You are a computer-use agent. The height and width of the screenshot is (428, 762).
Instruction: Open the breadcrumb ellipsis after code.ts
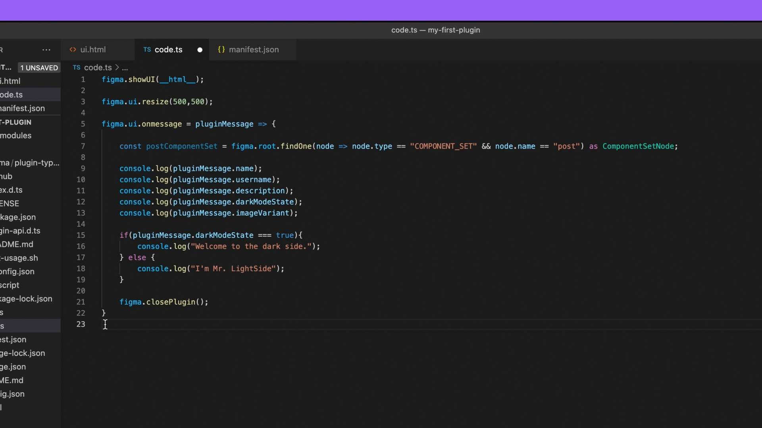(125, 68)
